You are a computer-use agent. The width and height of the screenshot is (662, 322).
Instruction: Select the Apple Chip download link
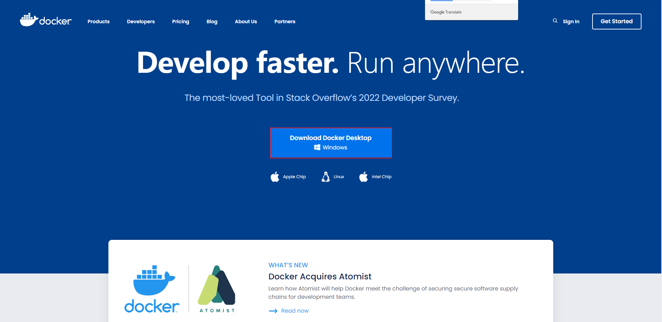tap(288, 177)
